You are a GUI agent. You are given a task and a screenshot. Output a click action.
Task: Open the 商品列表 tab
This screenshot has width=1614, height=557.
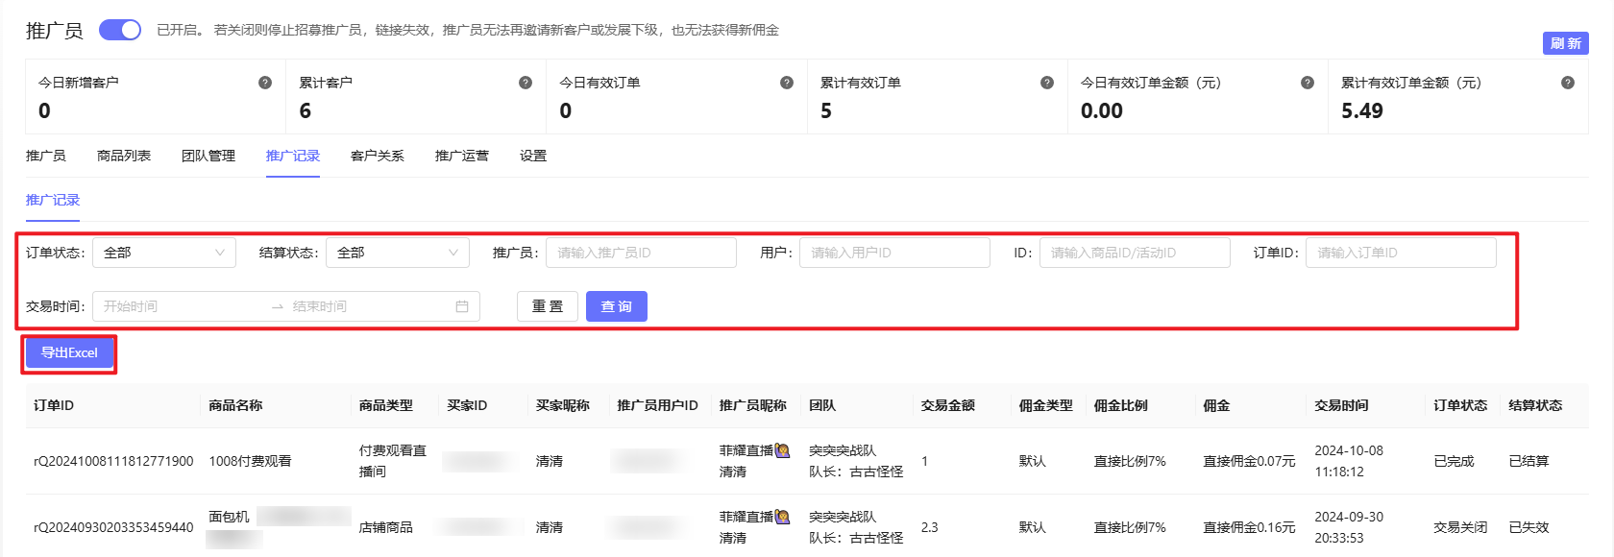(x=124, y=156)
